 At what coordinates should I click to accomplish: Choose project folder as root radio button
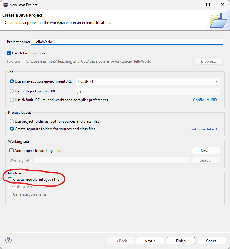coord(12,121)
